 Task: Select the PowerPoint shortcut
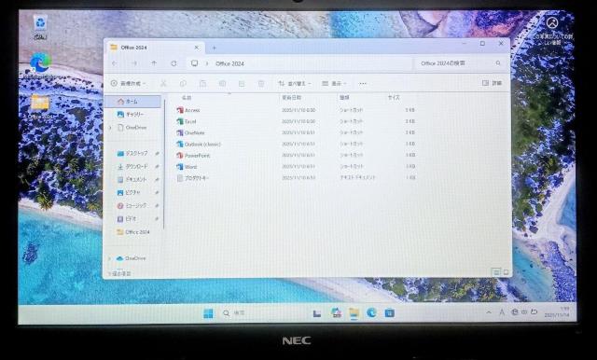tap(193, 156)
